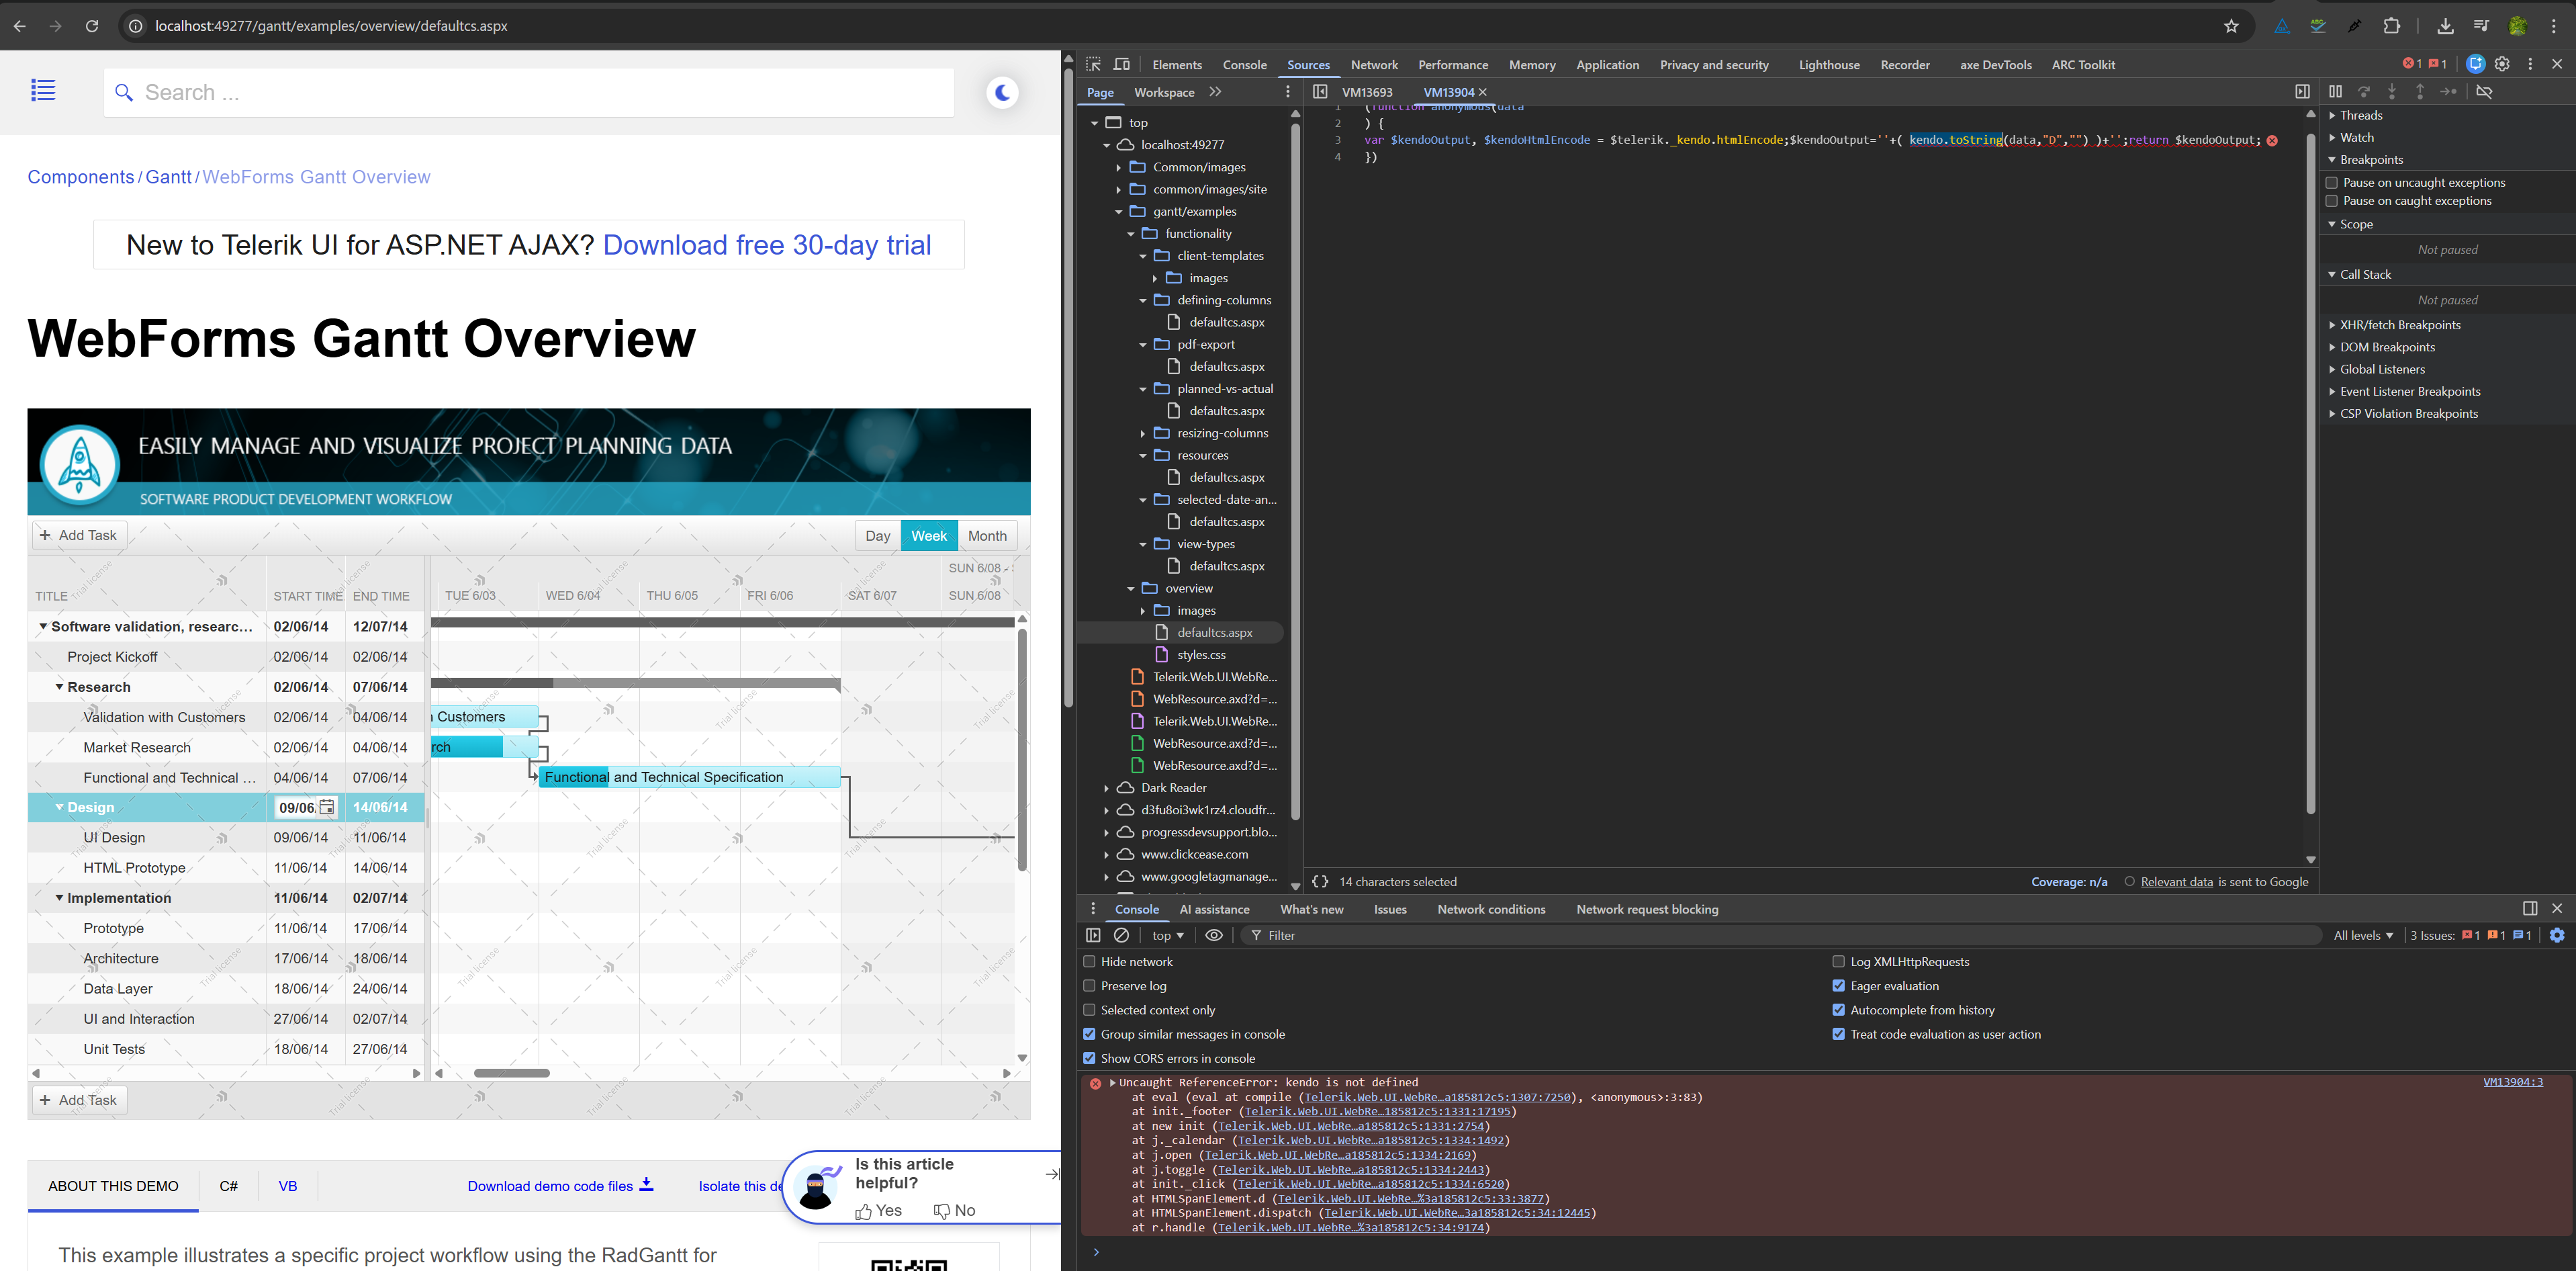Click the Month view button

[987, 535]
